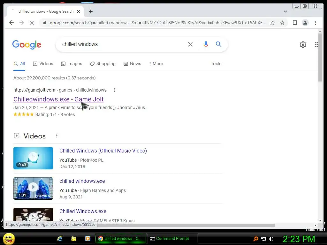Open Chilled Windows (Official Music Video) link
Screen dimensions: 327x245
click(103, 151)
